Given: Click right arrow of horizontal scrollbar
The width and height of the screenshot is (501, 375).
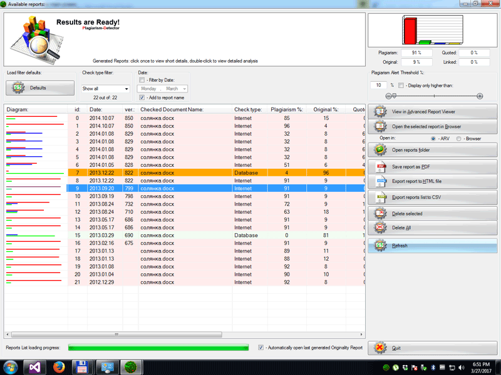Looking at the screenshot, I should (361, 334).
